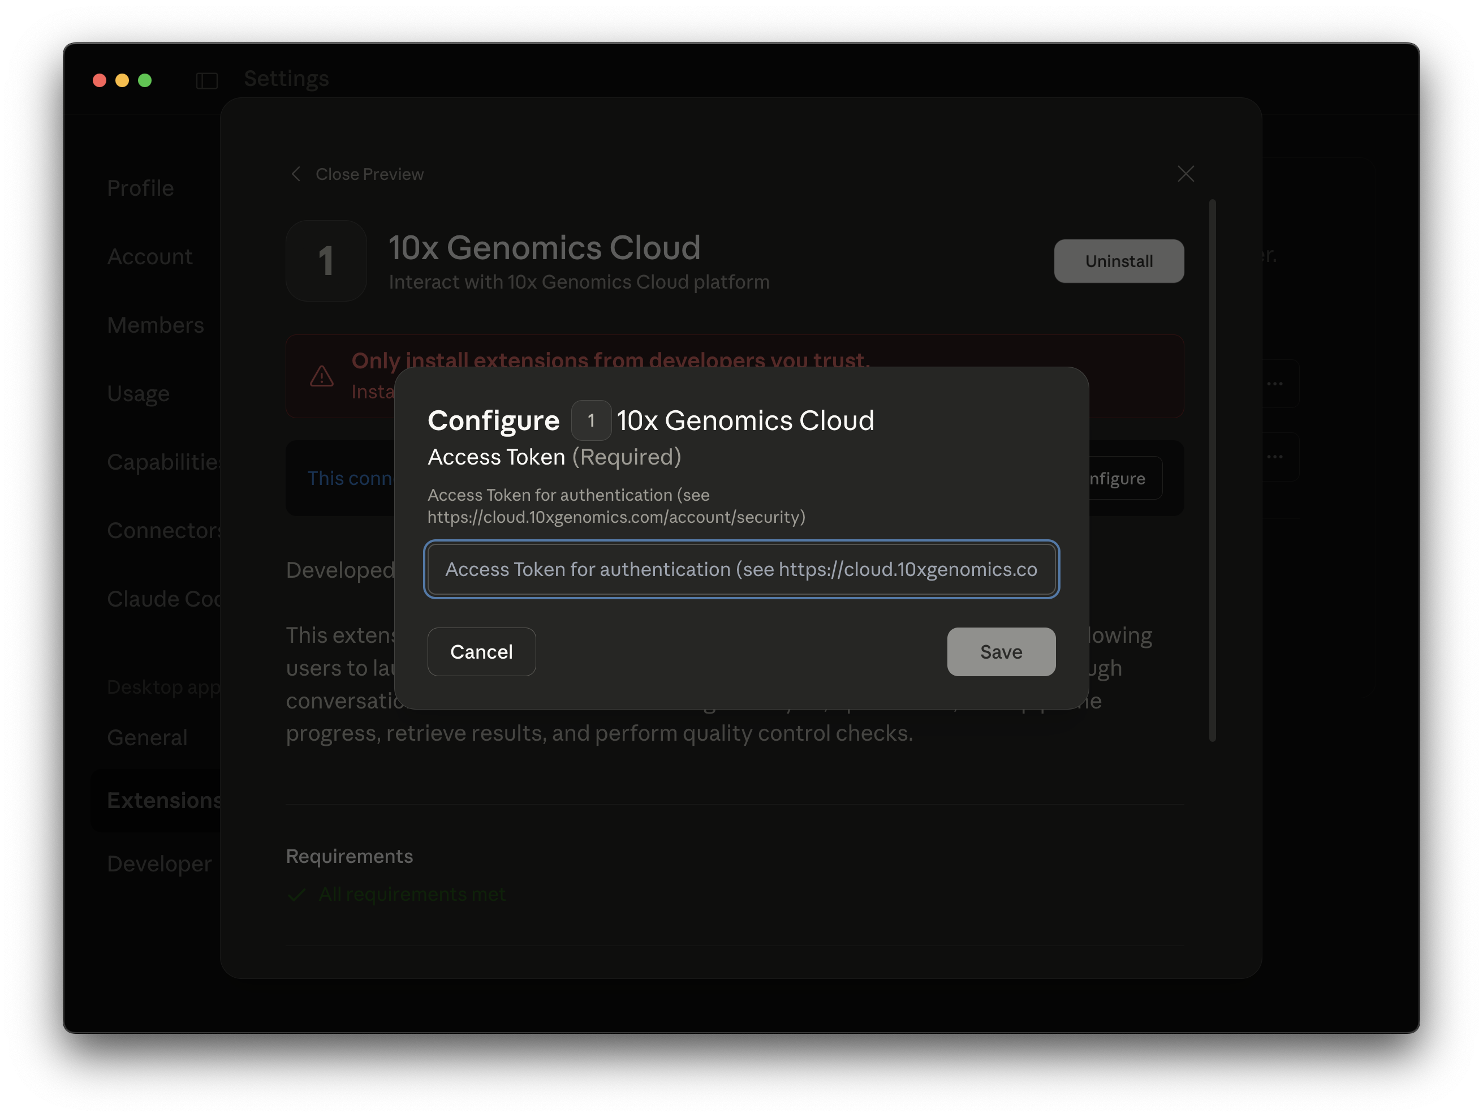Click the Uninstall button
Screen dimensions: 1483x1117
coord(1118,261)
